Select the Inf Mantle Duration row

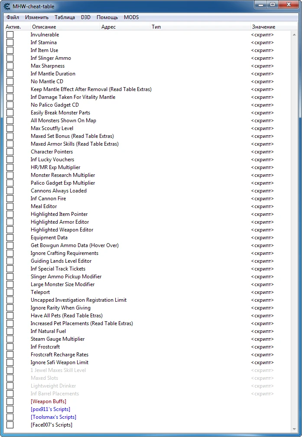53,74
